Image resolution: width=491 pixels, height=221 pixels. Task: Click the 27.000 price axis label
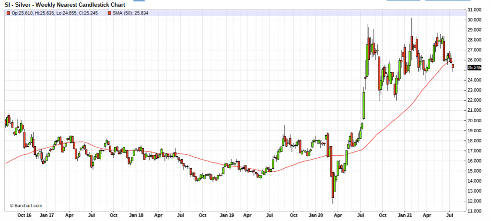click(x=475, y=50)
